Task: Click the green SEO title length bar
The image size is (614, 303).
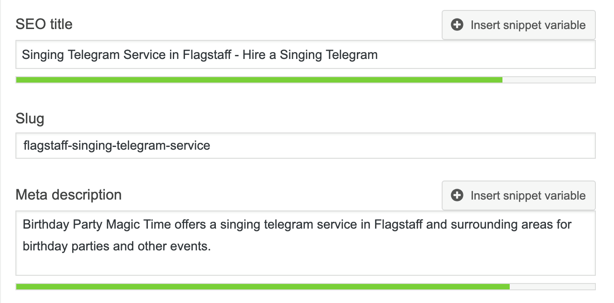Action: coord(258,80)
